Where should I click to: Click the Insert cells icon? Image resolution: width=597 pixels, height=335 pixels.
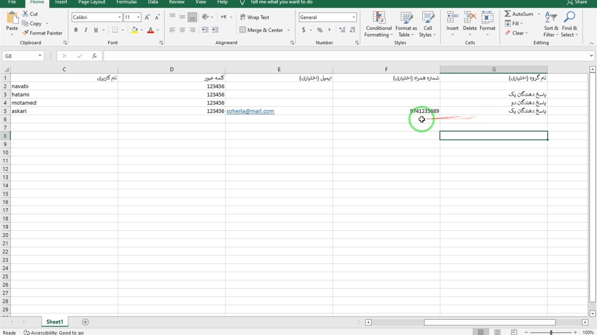click(452, 18)
